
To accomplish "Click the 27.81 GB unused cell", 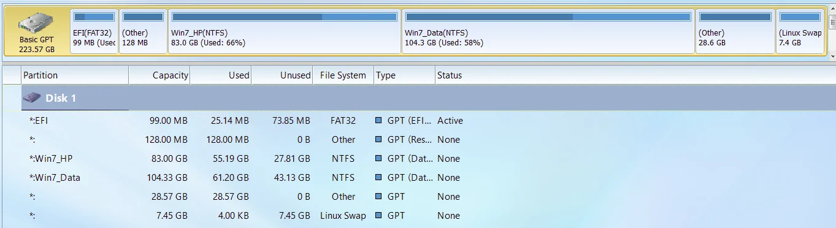I will pos(292,159).
